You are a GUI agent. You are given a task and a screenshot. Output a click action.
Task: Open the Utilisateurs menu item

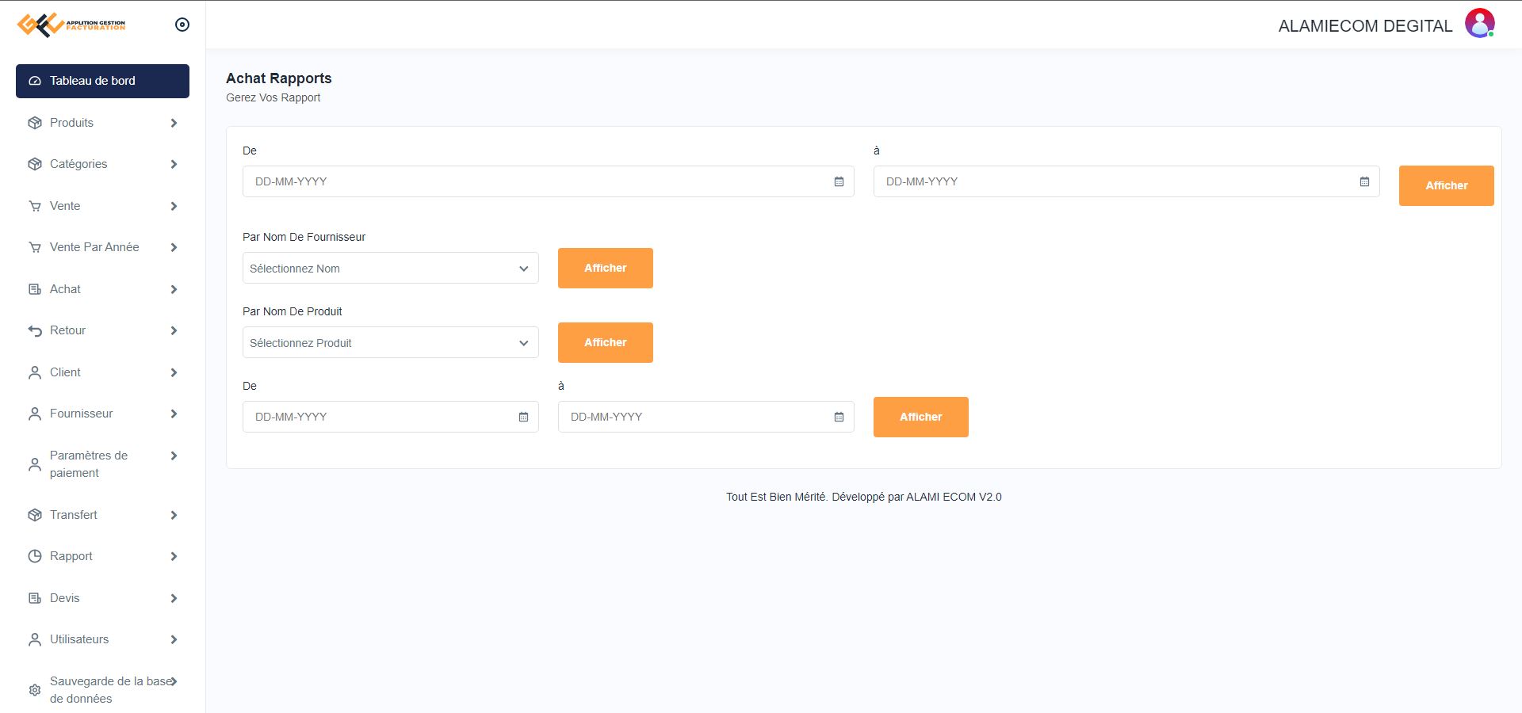coord(79,639)
